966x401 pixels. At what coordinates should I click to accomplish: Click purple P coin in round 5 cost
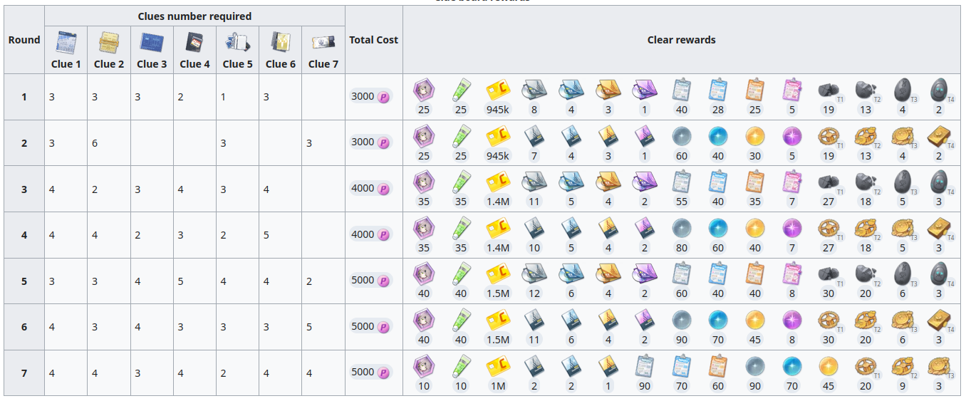coord(384,281)
